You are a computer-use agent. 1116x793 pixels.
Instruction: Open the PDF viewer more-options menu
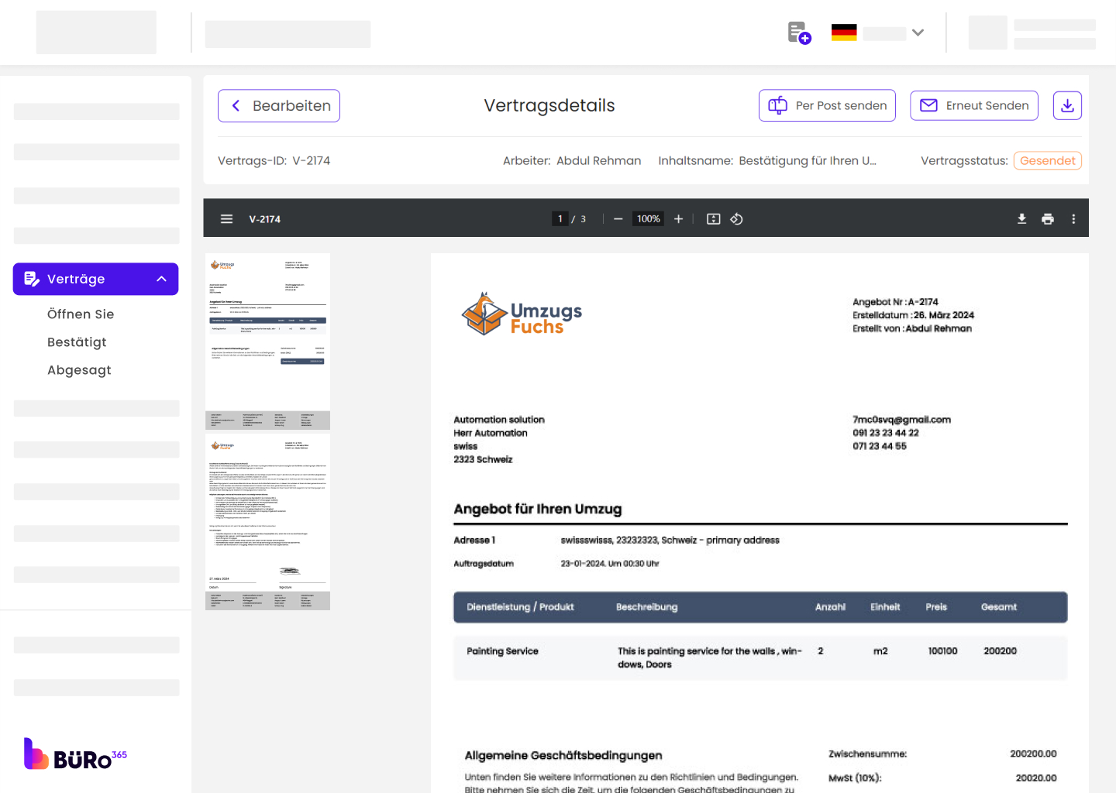1073,219
